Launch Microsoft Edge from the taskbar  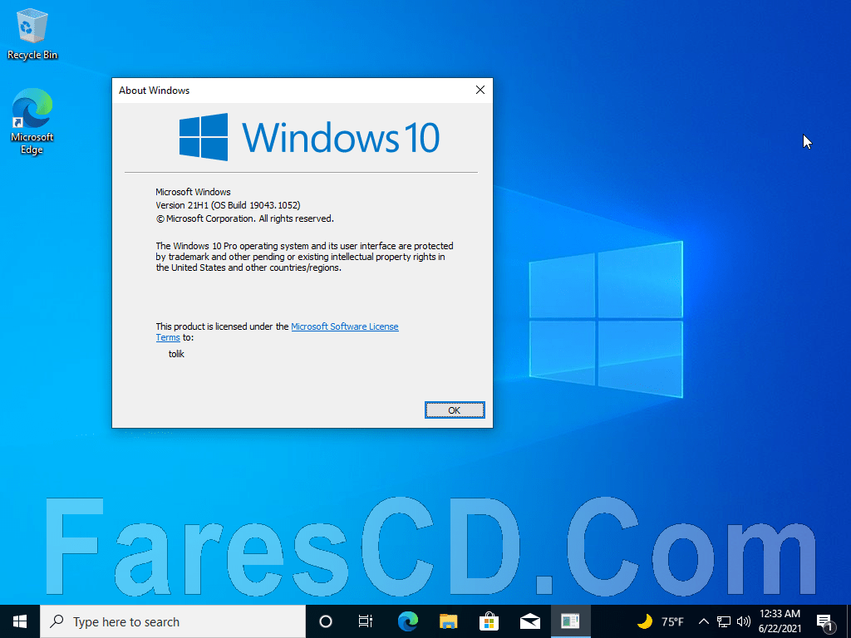pos(407,621)
